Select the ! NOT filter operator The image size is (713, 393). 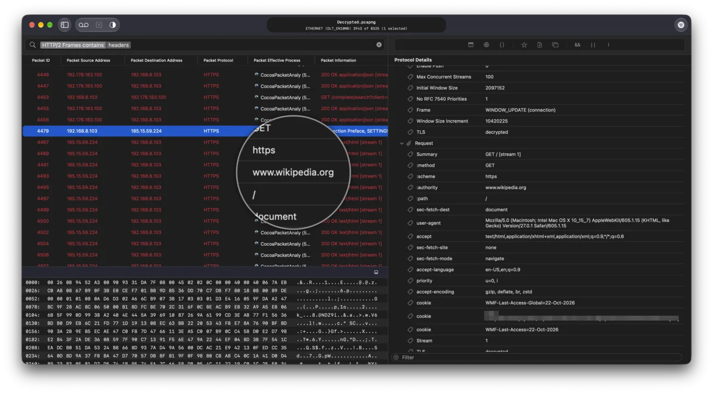tap(608, 45)
